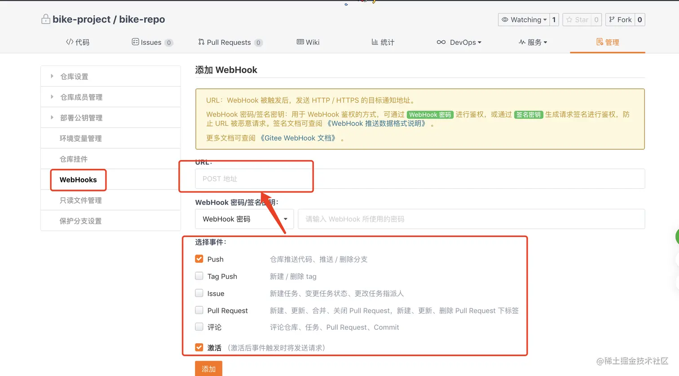Click the fork icon on Fork button
Screen dimensions: 679x376
[612, 20]
